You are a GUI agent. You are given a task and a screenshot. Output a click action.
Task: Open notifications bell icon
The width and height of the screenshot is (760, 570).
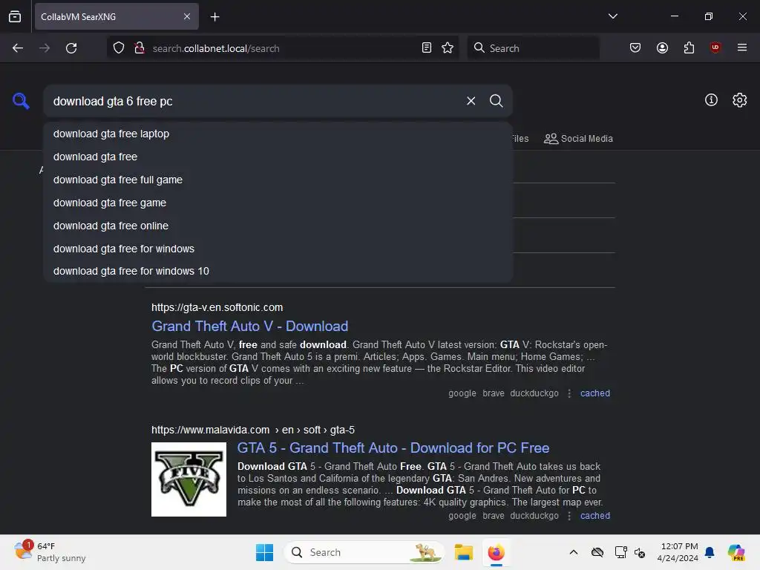tap(709, 552)
